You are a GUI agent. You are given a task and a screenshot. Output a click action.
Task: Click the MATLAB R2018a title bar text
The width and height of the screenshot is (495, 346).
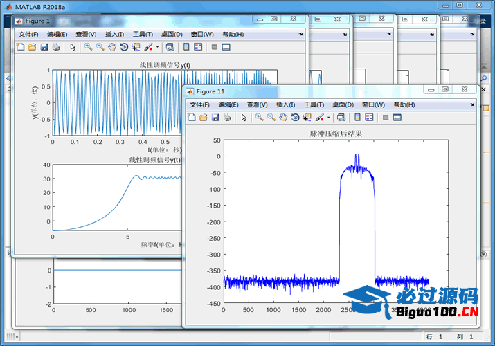[39, 7]
